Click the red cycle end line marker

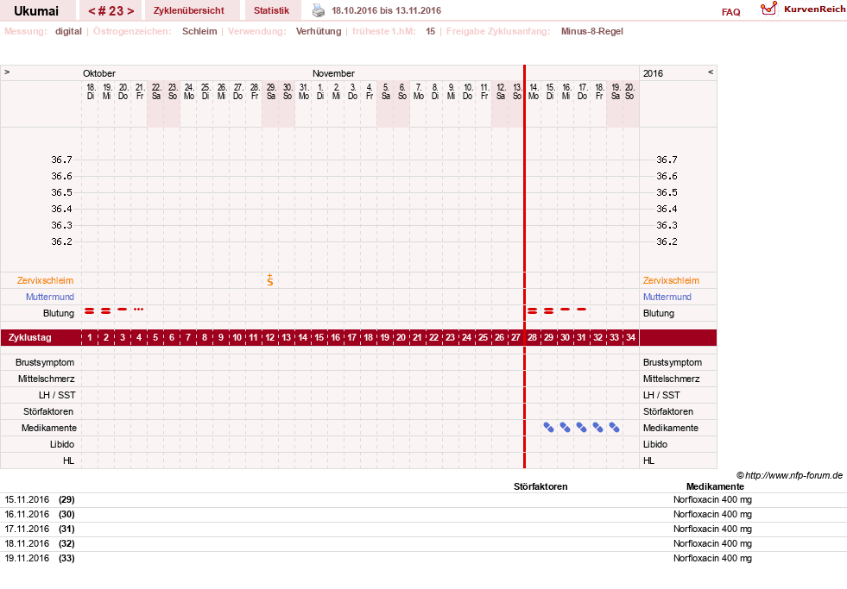[x=524, y=266]
